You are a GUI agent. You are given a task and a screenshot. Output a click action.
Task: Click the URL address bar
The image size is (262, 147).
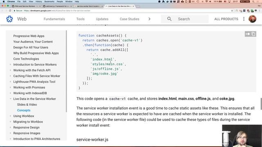coord(124,11)
